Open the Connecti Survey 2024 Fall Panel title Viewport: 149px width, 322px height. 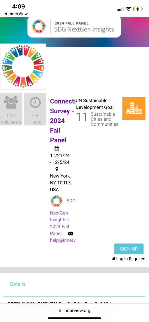point(63,121)
